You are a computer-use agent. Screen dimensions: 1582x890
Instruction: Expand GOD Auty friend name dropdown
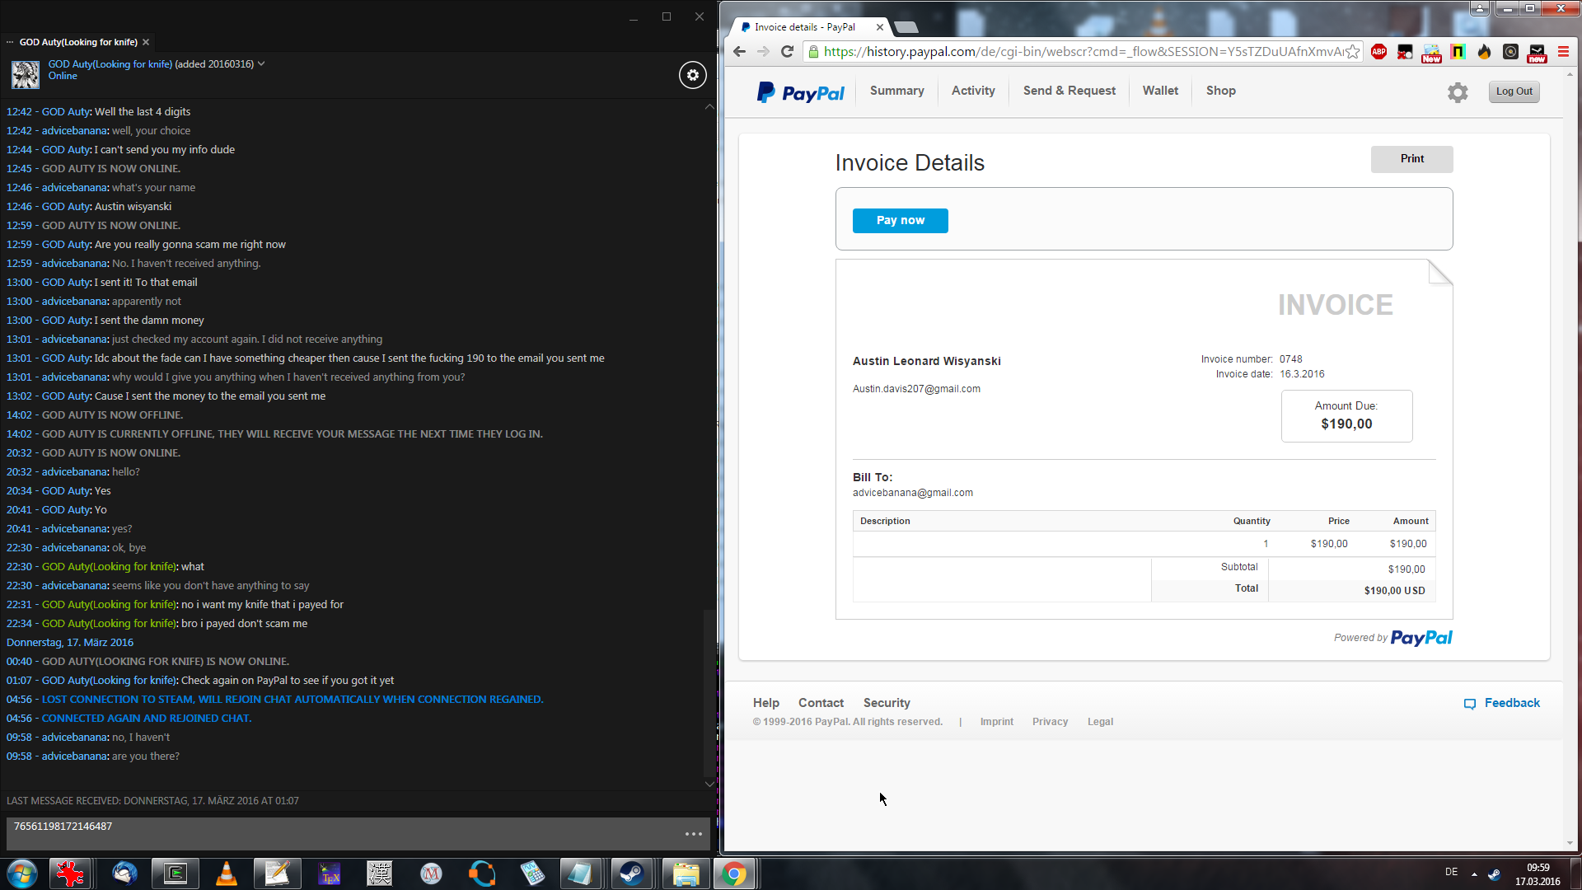pos(261,63)
